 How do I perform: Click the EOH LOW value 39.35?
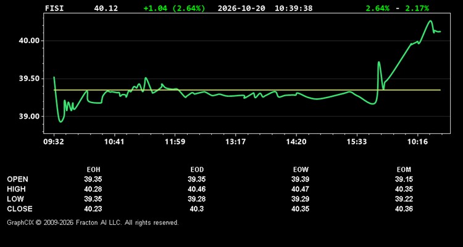point(93,199)
